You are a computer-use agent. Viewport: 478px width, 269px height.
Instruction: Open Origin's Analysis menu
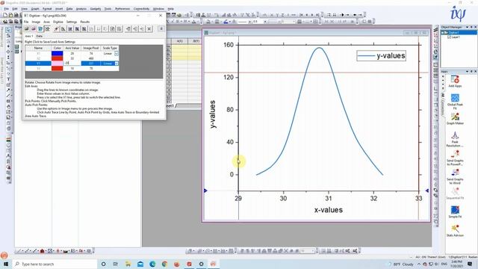[81, 9]
